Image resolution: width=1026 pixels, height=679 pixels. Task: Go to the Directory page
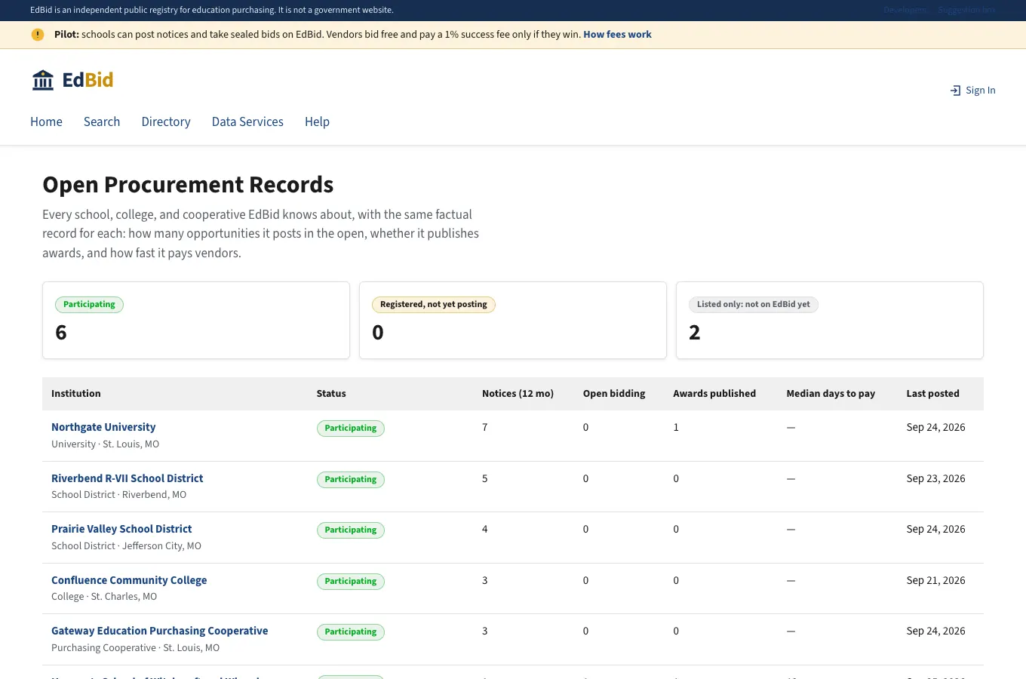(166, 121)
